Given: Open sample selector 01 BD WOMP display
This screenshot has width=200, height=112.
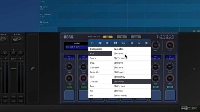Looking at the screenshot, I should [69, 57].
